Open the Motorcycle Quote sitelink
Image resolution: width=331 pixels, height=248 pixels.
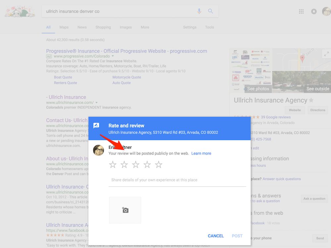pos(127,77)
